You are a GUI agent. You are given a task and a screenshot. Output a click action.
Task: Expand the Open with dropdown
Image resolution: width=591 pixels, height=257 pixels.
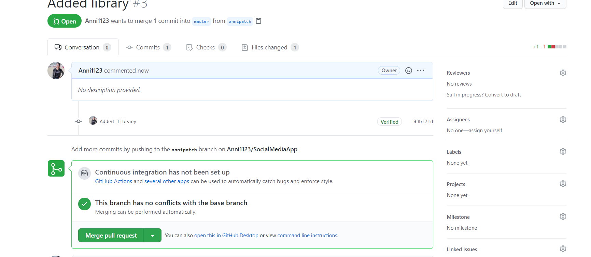pyautogui.click(x=545, y=3)
